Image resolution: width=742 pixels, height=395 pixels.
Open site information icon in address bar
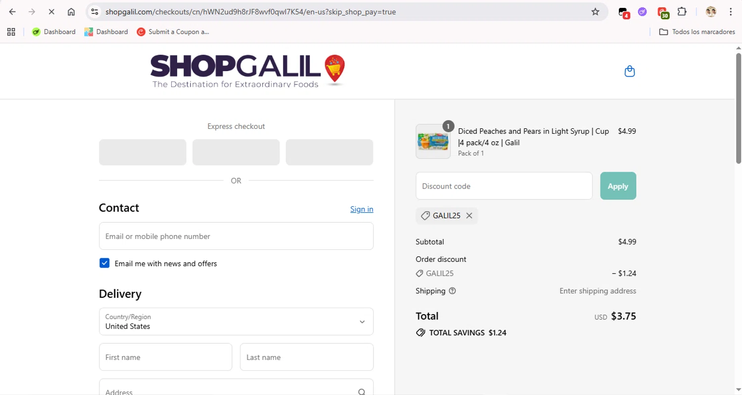pyautogui.click(x=95, y=12)
